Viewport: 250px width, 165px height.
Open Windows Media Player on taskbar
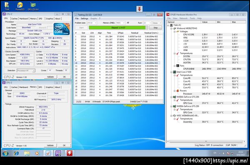point(37,153)
